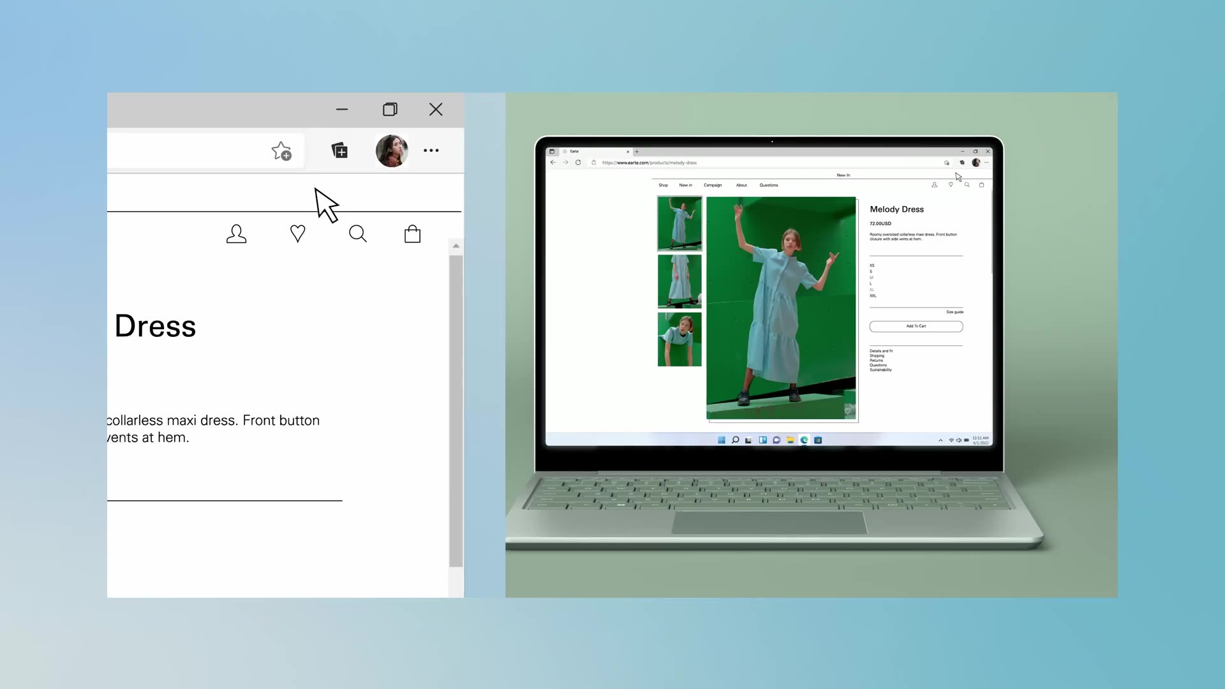Open the Size guide link

tap(954, 312)
